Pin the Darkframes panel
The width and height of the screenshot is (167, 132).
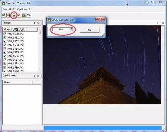(x=34, y=76)
